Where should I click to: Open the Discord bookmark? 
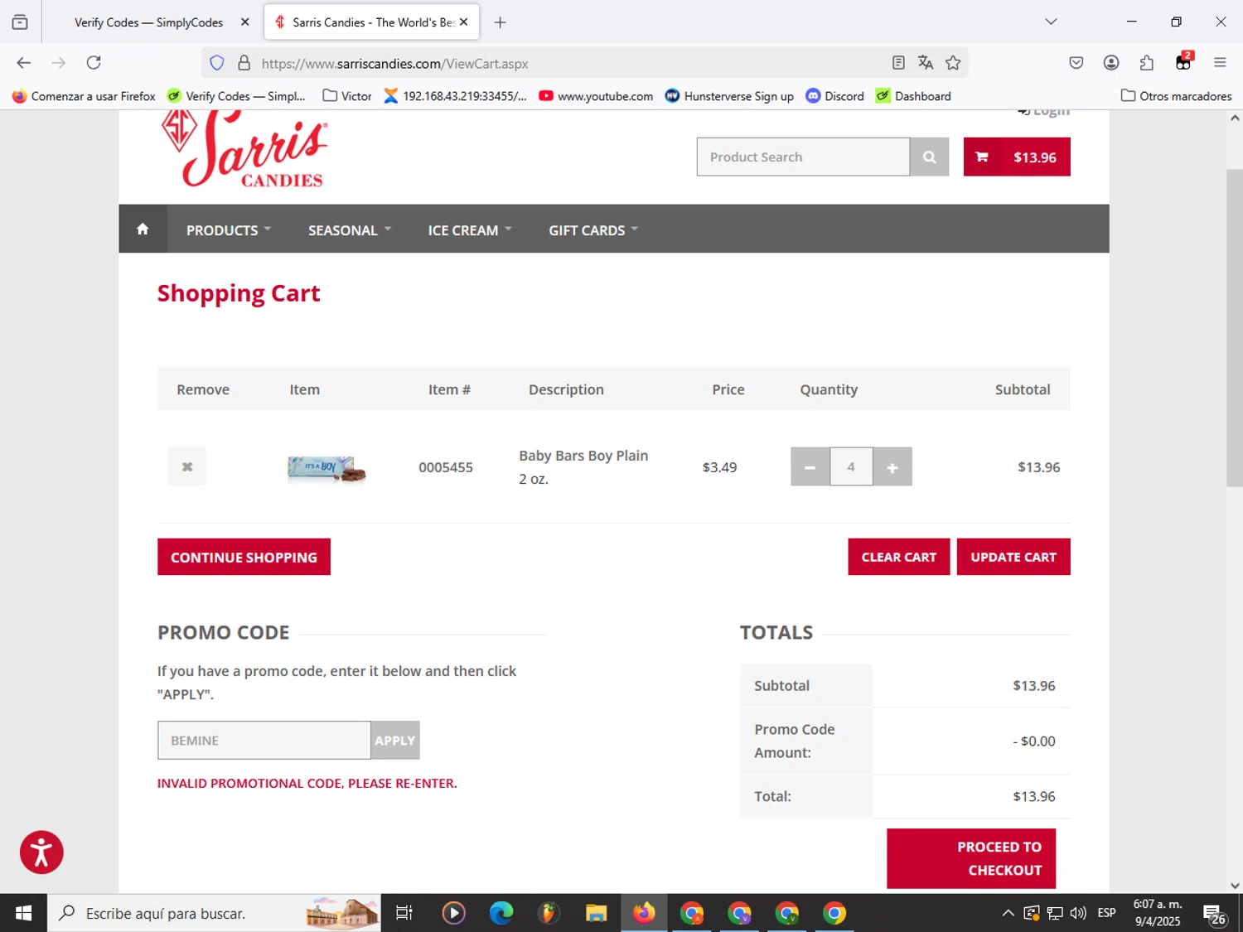coord(835,96)
